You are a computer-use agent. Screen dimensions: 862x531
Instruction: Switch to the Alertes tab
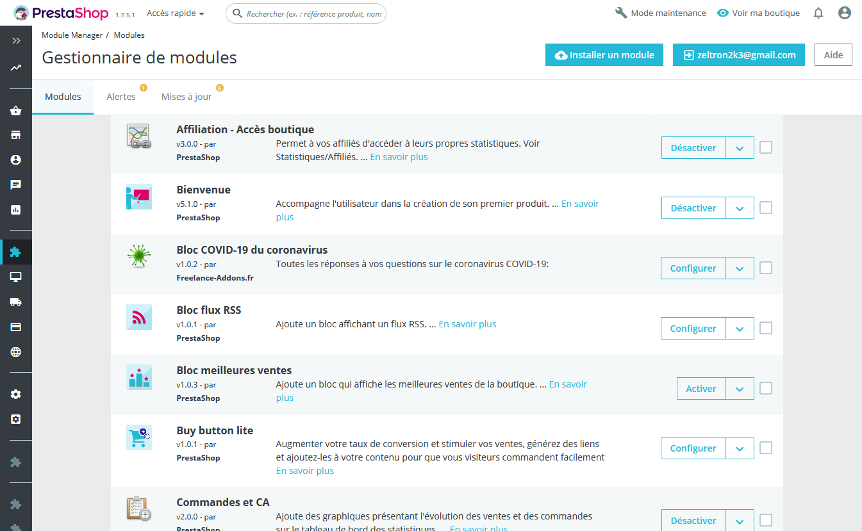click(x=121, y=97)
